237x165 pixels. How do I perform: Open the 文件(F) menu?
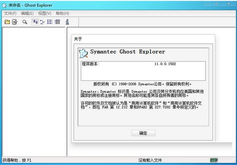pyautogui.click(x=10, y=14)
